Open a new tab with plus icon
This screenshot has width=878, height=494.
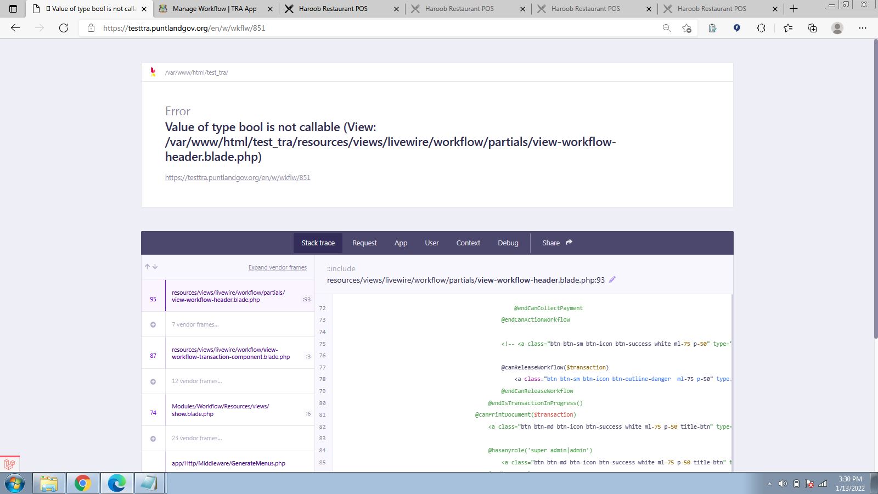coord(793,9)
